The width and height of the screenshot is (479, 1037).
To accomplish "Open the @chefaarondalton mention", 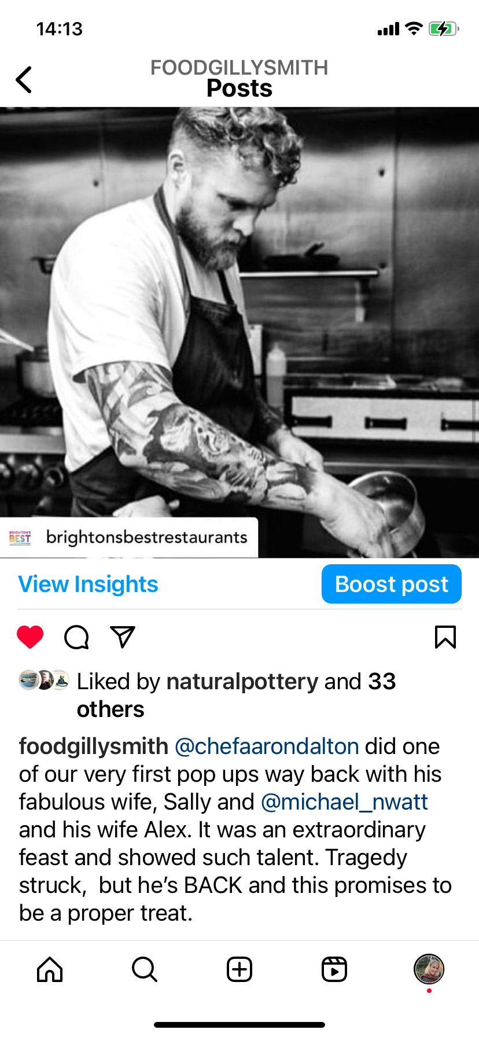I will point(267,747).
